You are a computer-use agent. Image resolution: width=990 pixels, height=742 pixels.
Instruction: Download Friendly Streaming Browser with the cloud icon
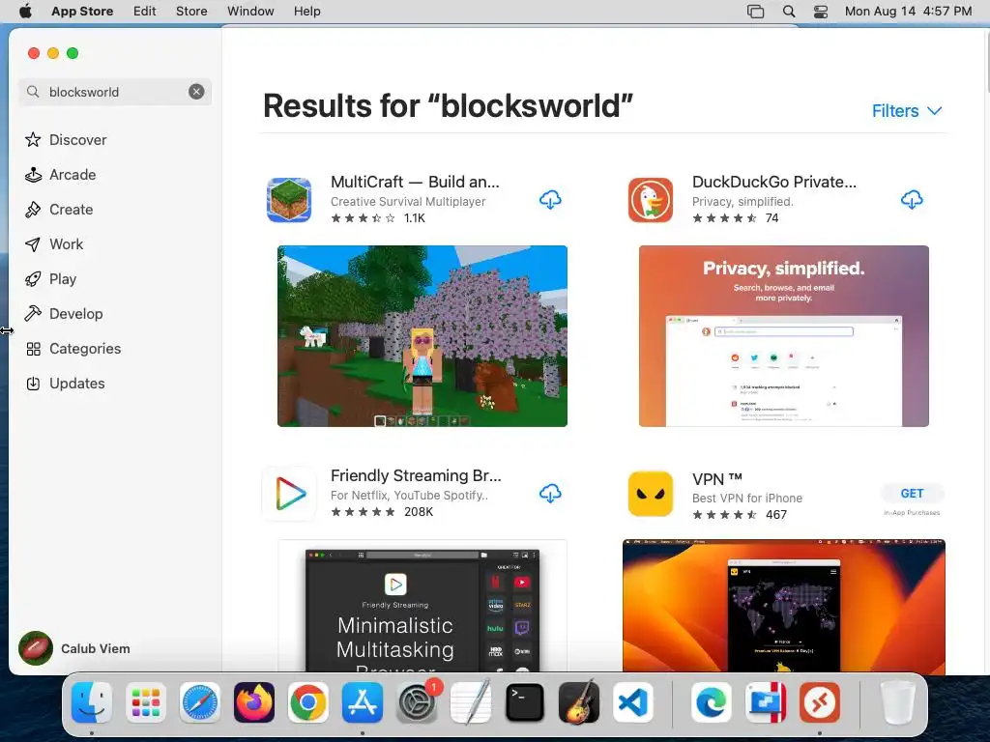coord(550,494)
